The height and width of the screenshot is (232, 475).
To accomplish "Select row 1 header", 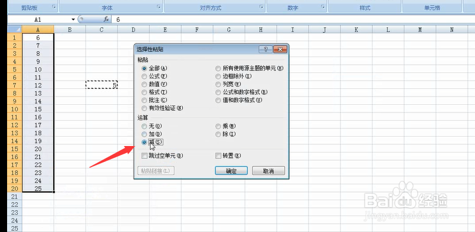I will tap(15, 38).
